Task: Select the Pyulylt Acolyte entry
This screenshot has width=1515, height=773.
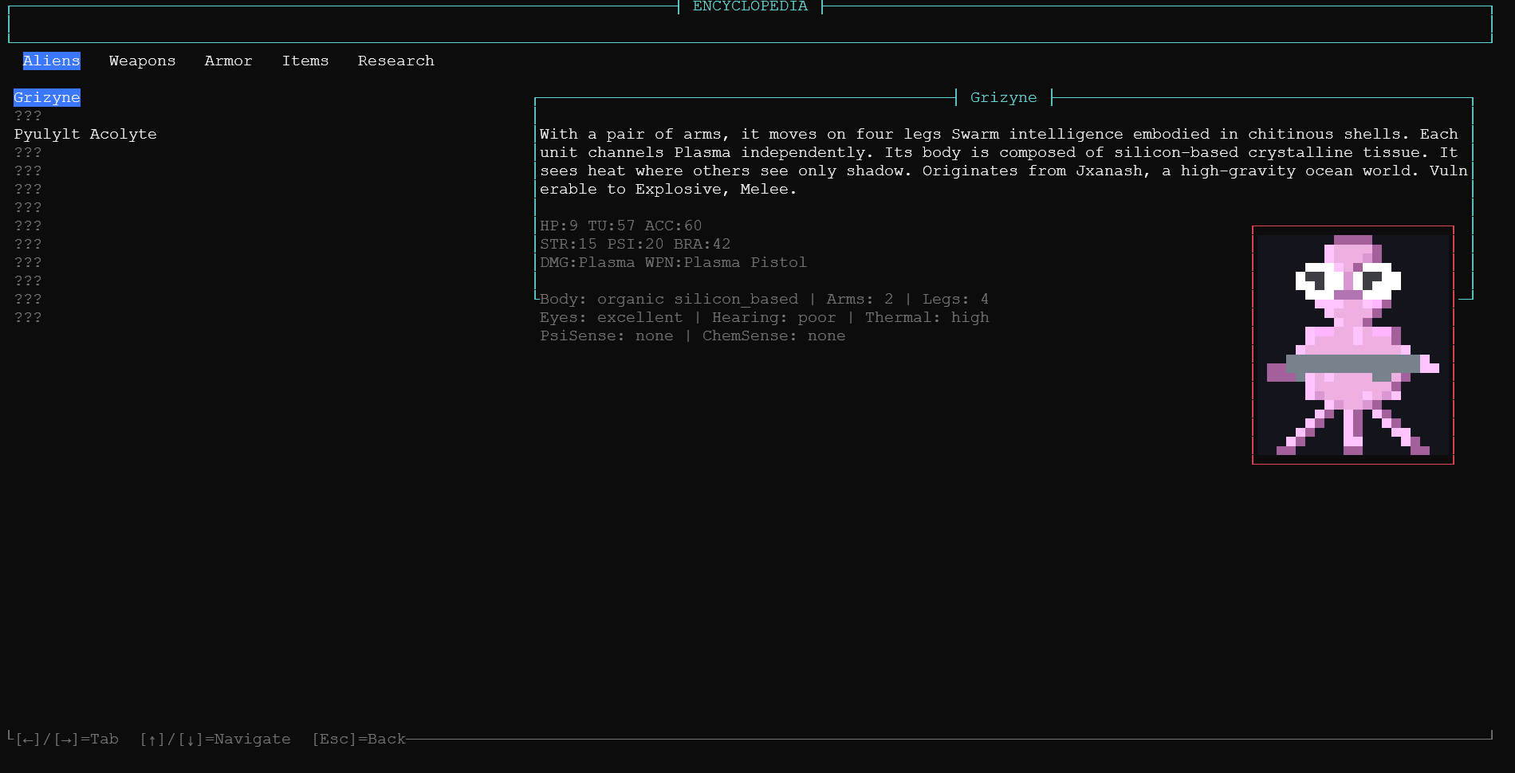Action: (x=85, y=134)
